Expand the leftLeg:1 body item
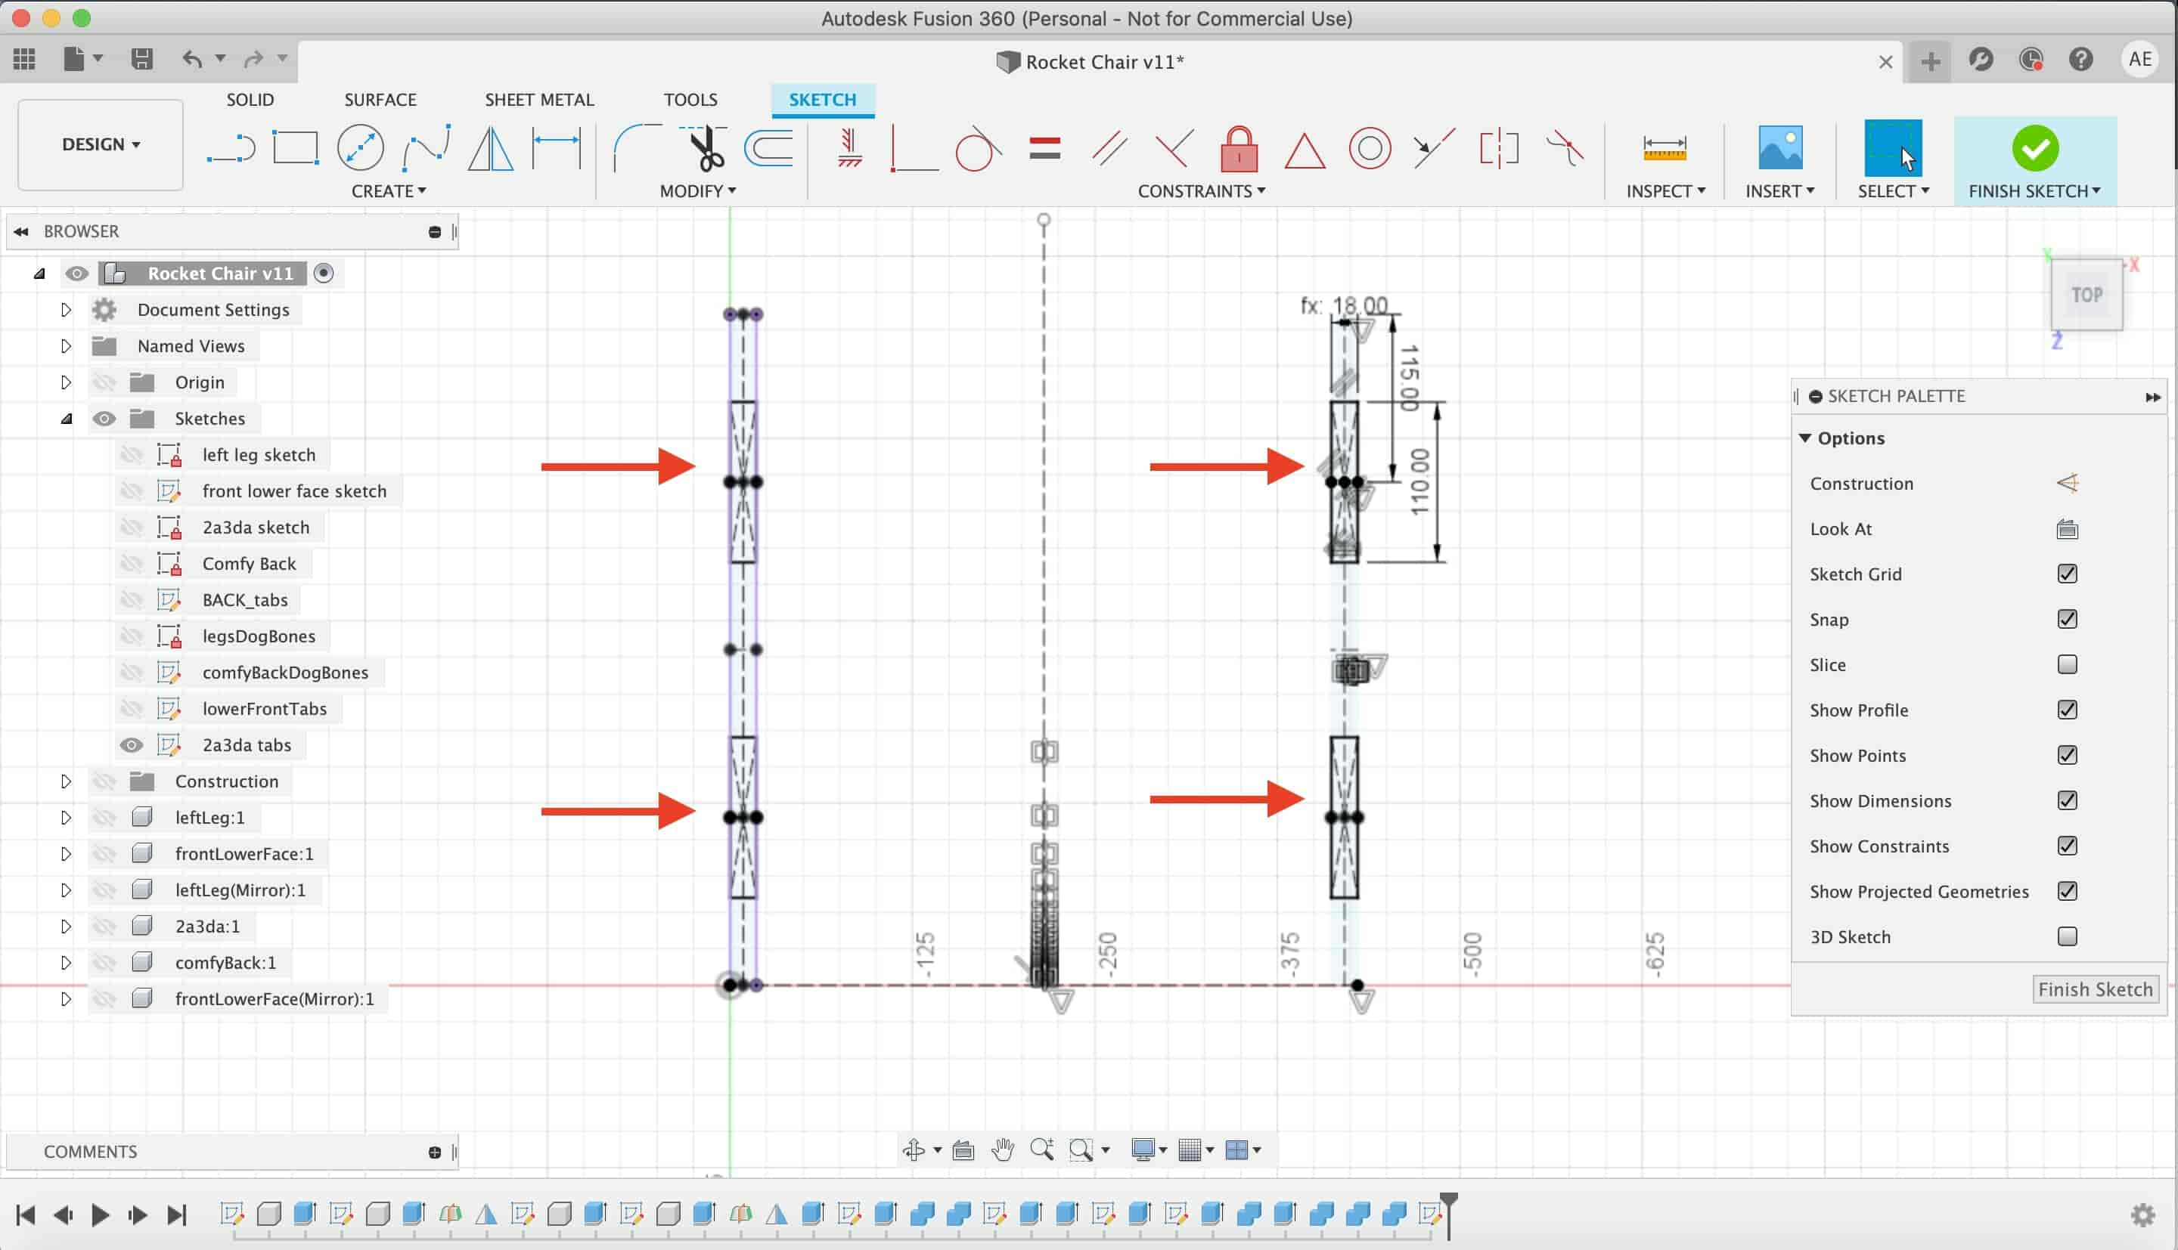Image resolution: width=2178 pixels, height=1250 pixels. (66, 816)
